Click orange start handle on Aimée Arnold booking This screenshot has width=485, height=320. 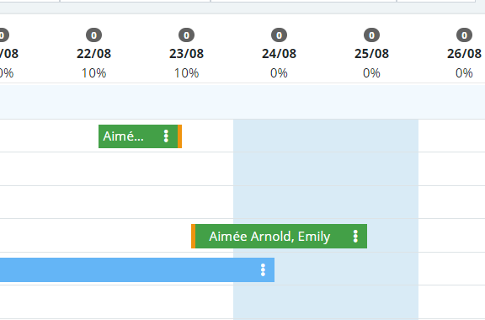click(x=194, y=236)
